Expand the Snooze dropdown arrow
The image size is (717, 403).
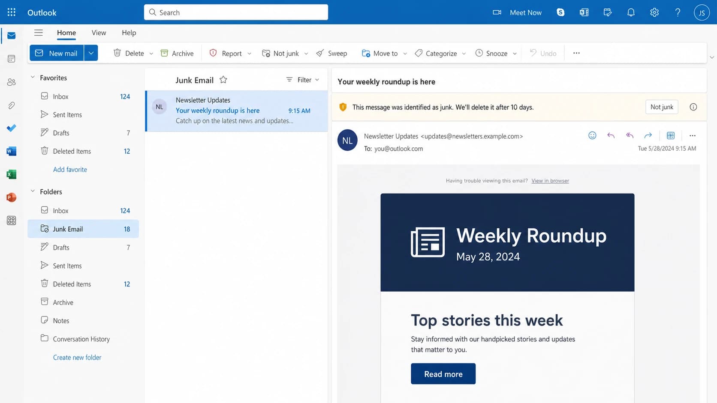(x=515, y=54)
